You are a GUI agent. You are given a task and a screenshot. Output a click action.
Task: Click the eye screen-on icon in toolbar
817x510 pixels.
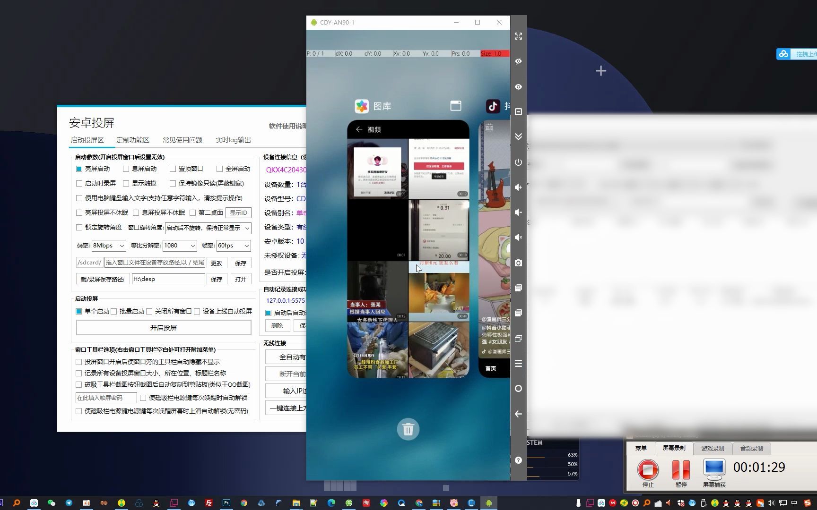click(518, 87)
